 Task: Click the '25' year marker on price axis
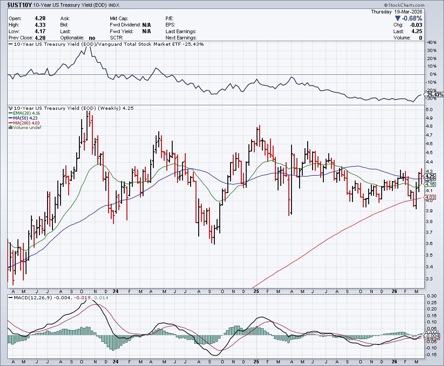click(x=257, y=291)
